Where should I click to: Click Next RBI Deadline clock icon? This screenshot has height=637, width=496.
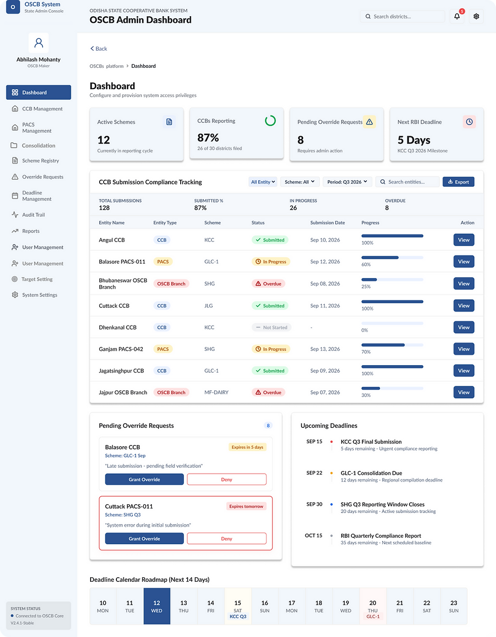pos(469,122)
